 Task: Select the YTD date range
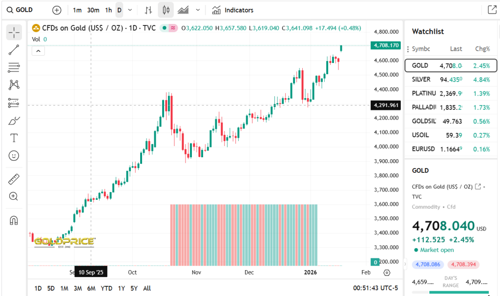tap(106, 288)
